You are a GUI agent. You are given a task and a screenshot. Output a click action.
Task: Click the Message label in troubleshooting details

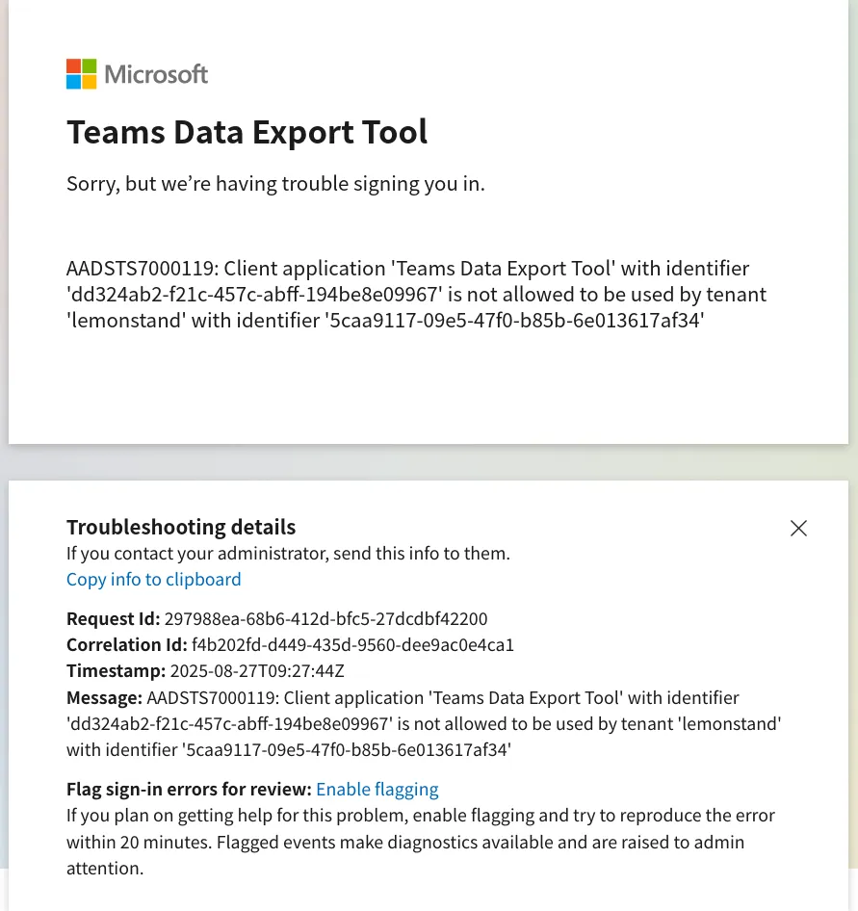click(104, 697)
